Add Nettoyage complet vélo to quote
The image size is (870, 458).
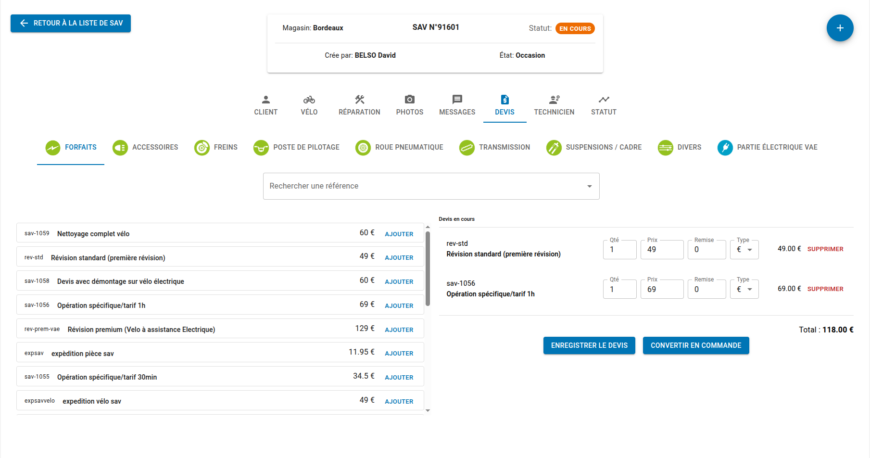point(399,234)
